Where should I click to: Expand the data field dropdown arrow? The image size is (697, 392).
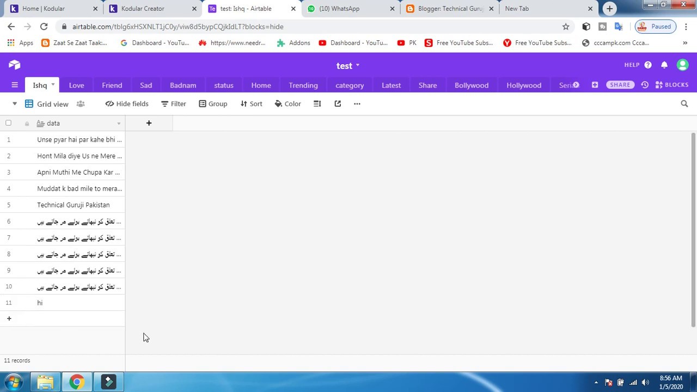[x=119, y=124]
